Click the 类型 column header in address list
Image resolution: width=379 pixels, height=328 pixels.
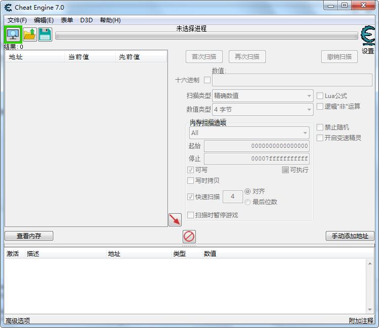click(187, 253)
